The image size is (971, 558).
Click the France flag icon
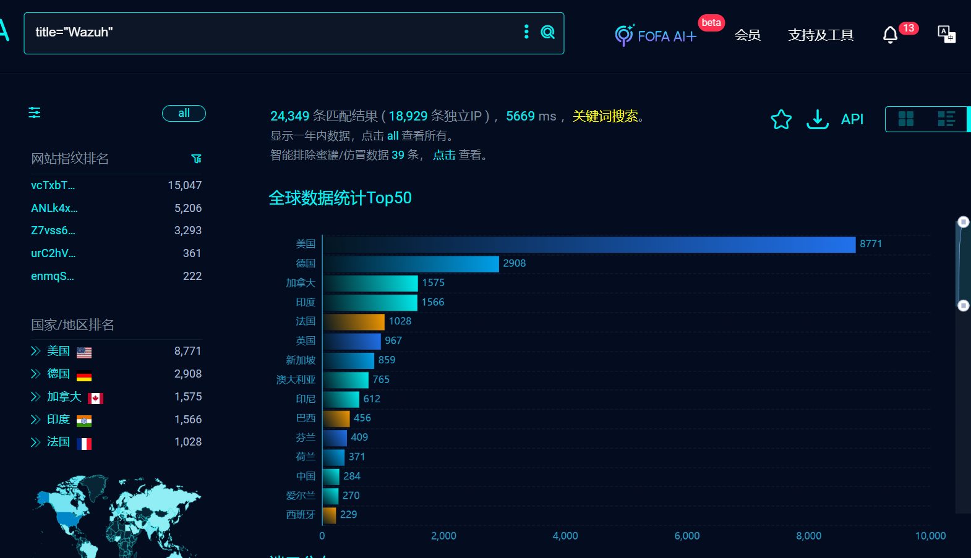[84, 444]
